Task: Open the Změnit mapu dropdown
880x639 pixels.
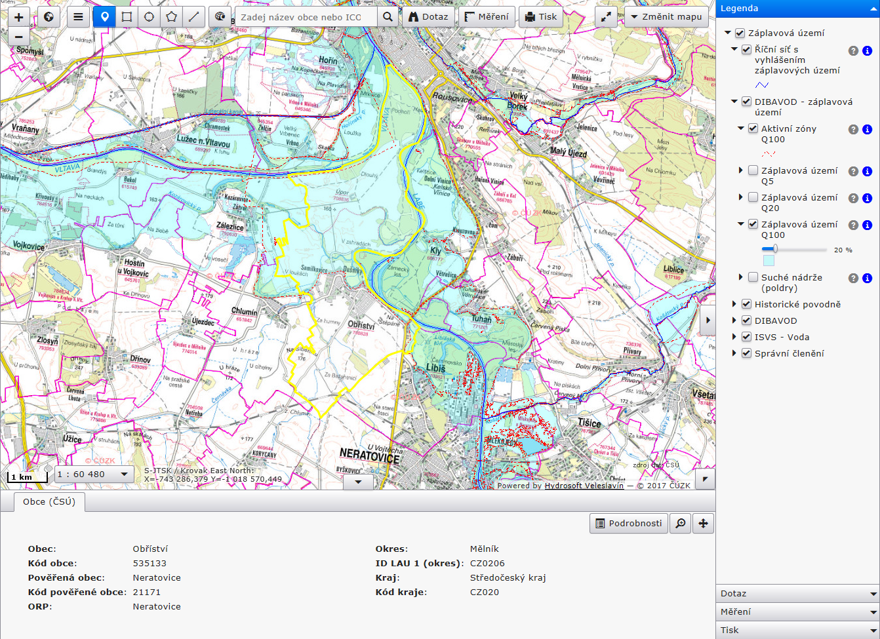Action: (666, 17)
